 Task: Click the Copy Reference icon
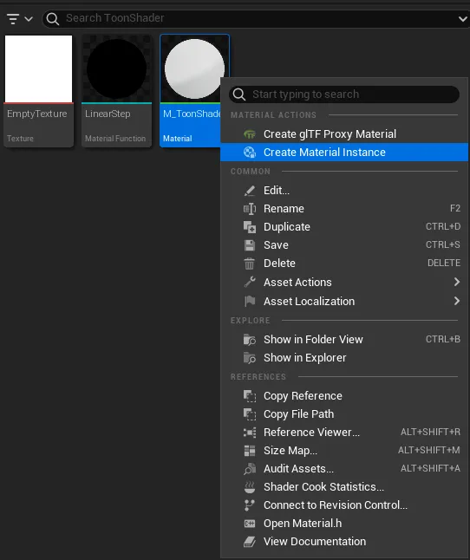[x=250, y=396]
